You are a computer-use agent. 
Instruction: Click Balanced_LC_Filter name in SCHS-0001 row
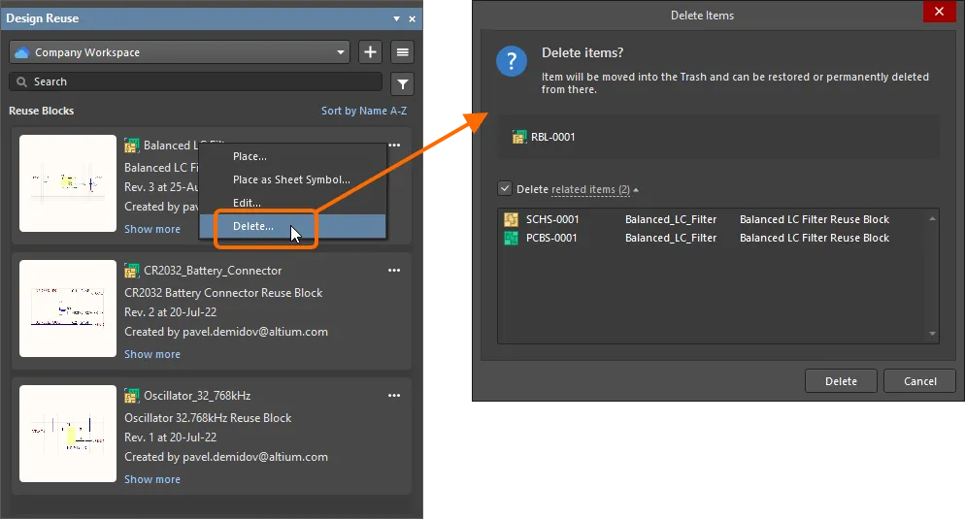coord(671,219)
